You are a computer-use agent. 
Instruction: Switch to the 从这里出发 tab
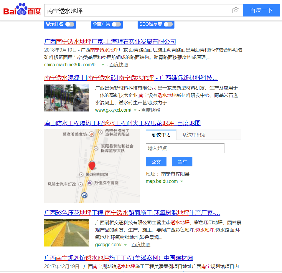tap(194, 135)
